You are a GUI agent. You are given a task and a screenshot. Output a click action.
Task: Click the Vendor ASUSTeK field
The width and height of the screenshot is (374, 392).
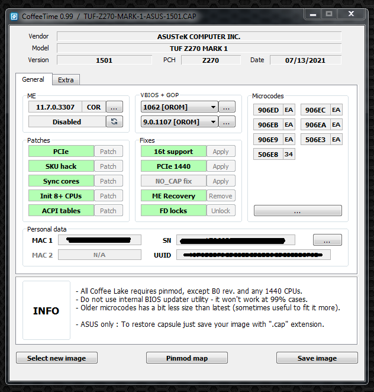click(199, 37)
